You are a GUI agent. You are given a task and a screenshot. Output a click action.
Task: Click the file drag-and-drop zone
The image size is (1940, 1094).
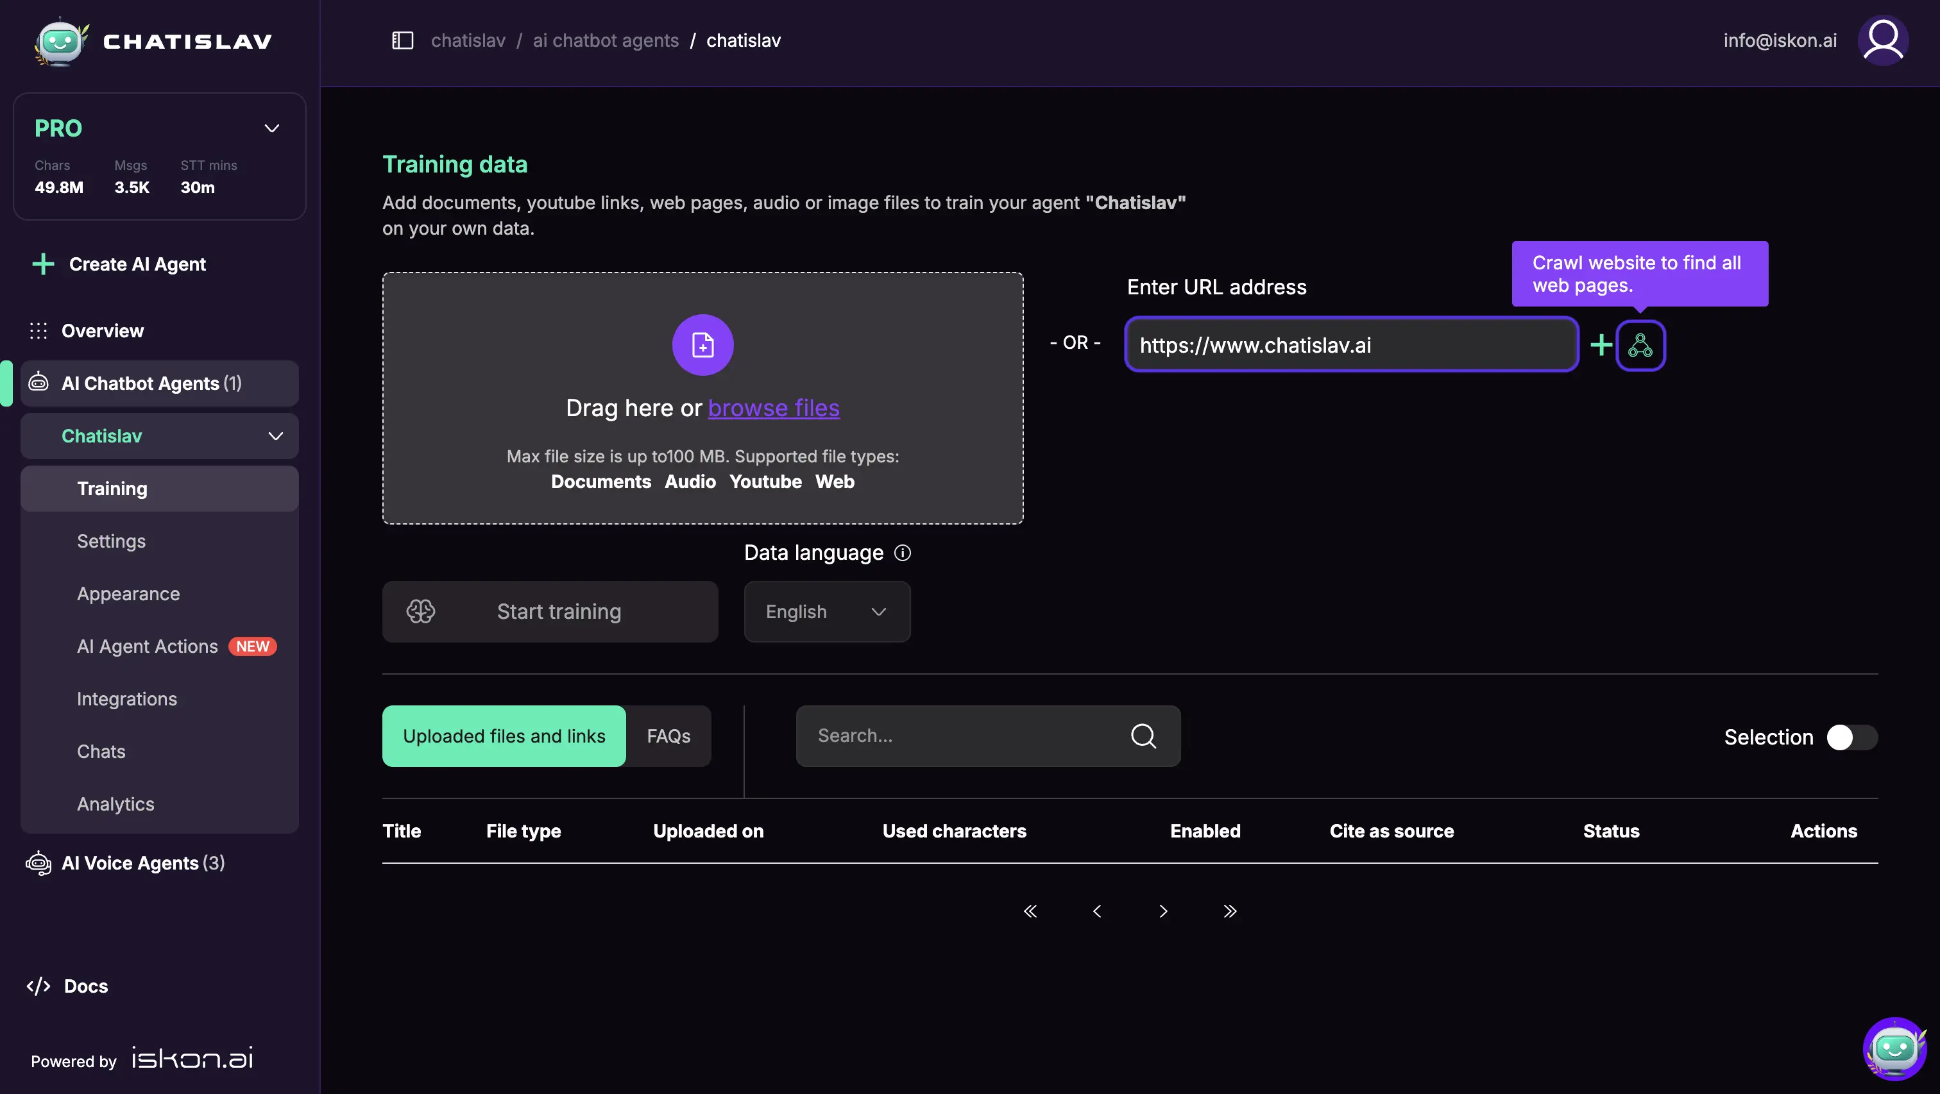pyautogui.click(x=702, y=398)
